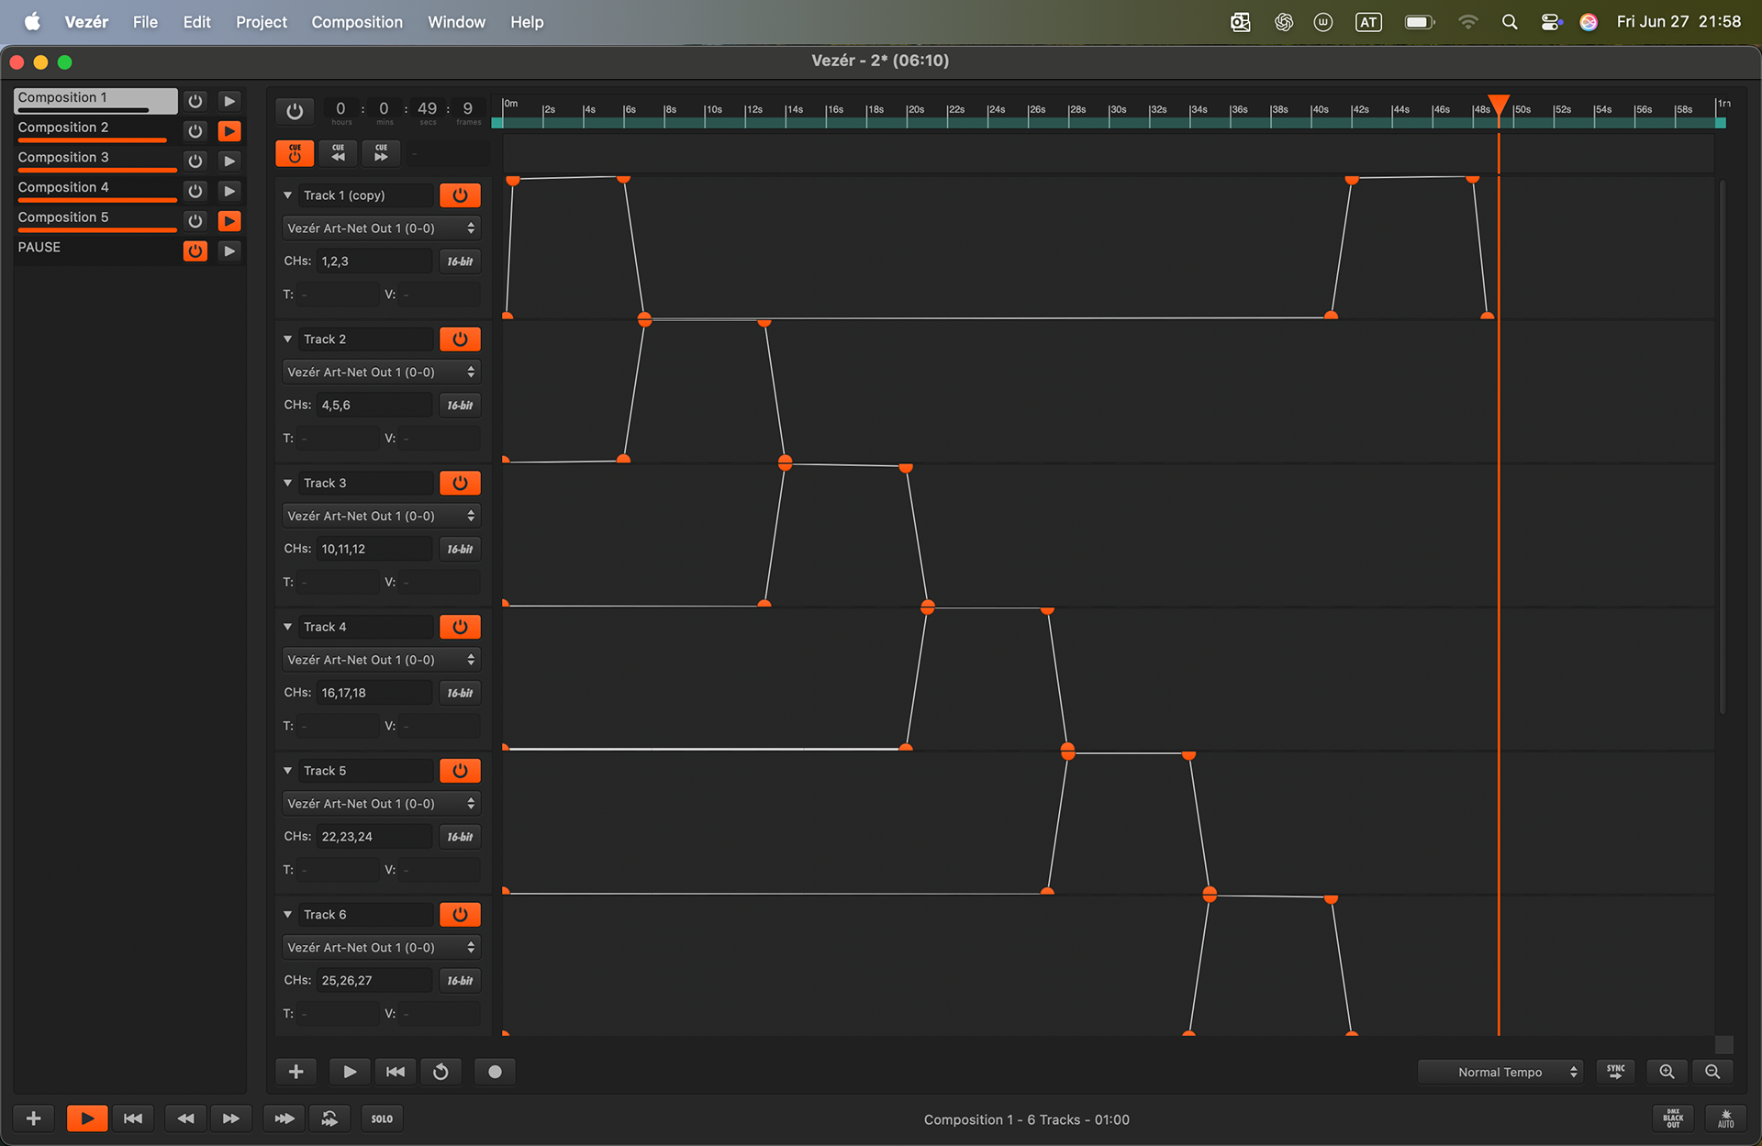Collapse Track 4 with disclosure triangle
Screen dimensions: 1762x1146
[288, 627]
